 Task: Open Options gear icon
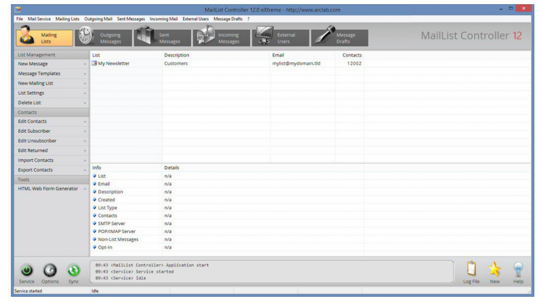coord(50,270)
